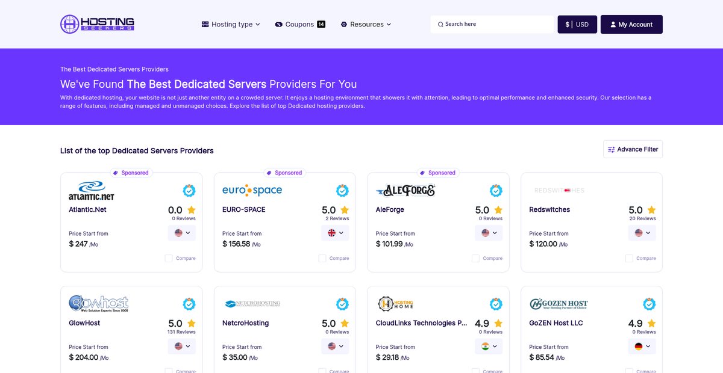The height and width of the screenshot is (373, 723).
Task: Click '20 Reviews' under Redswitches rating
Action: (x=643, y=219)
